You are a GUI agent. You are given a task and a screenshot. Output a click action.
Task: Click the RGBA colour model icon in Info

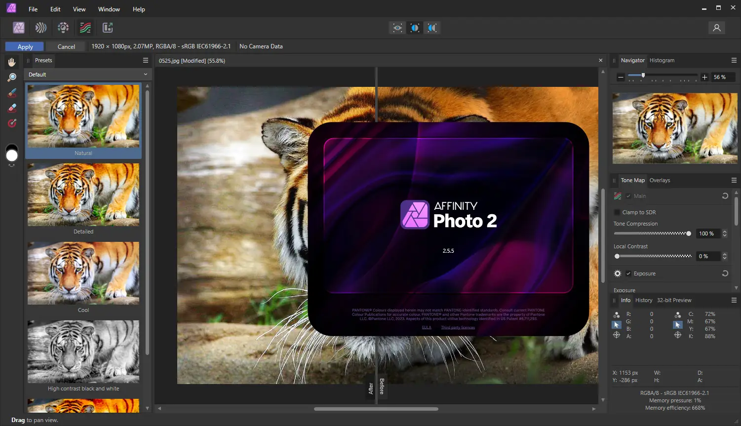617,314
